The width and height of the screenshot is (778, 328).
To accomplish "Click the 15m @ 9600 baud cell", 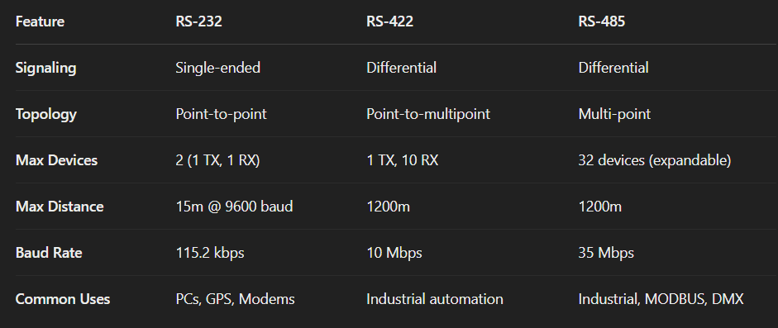I will (234, 207).
